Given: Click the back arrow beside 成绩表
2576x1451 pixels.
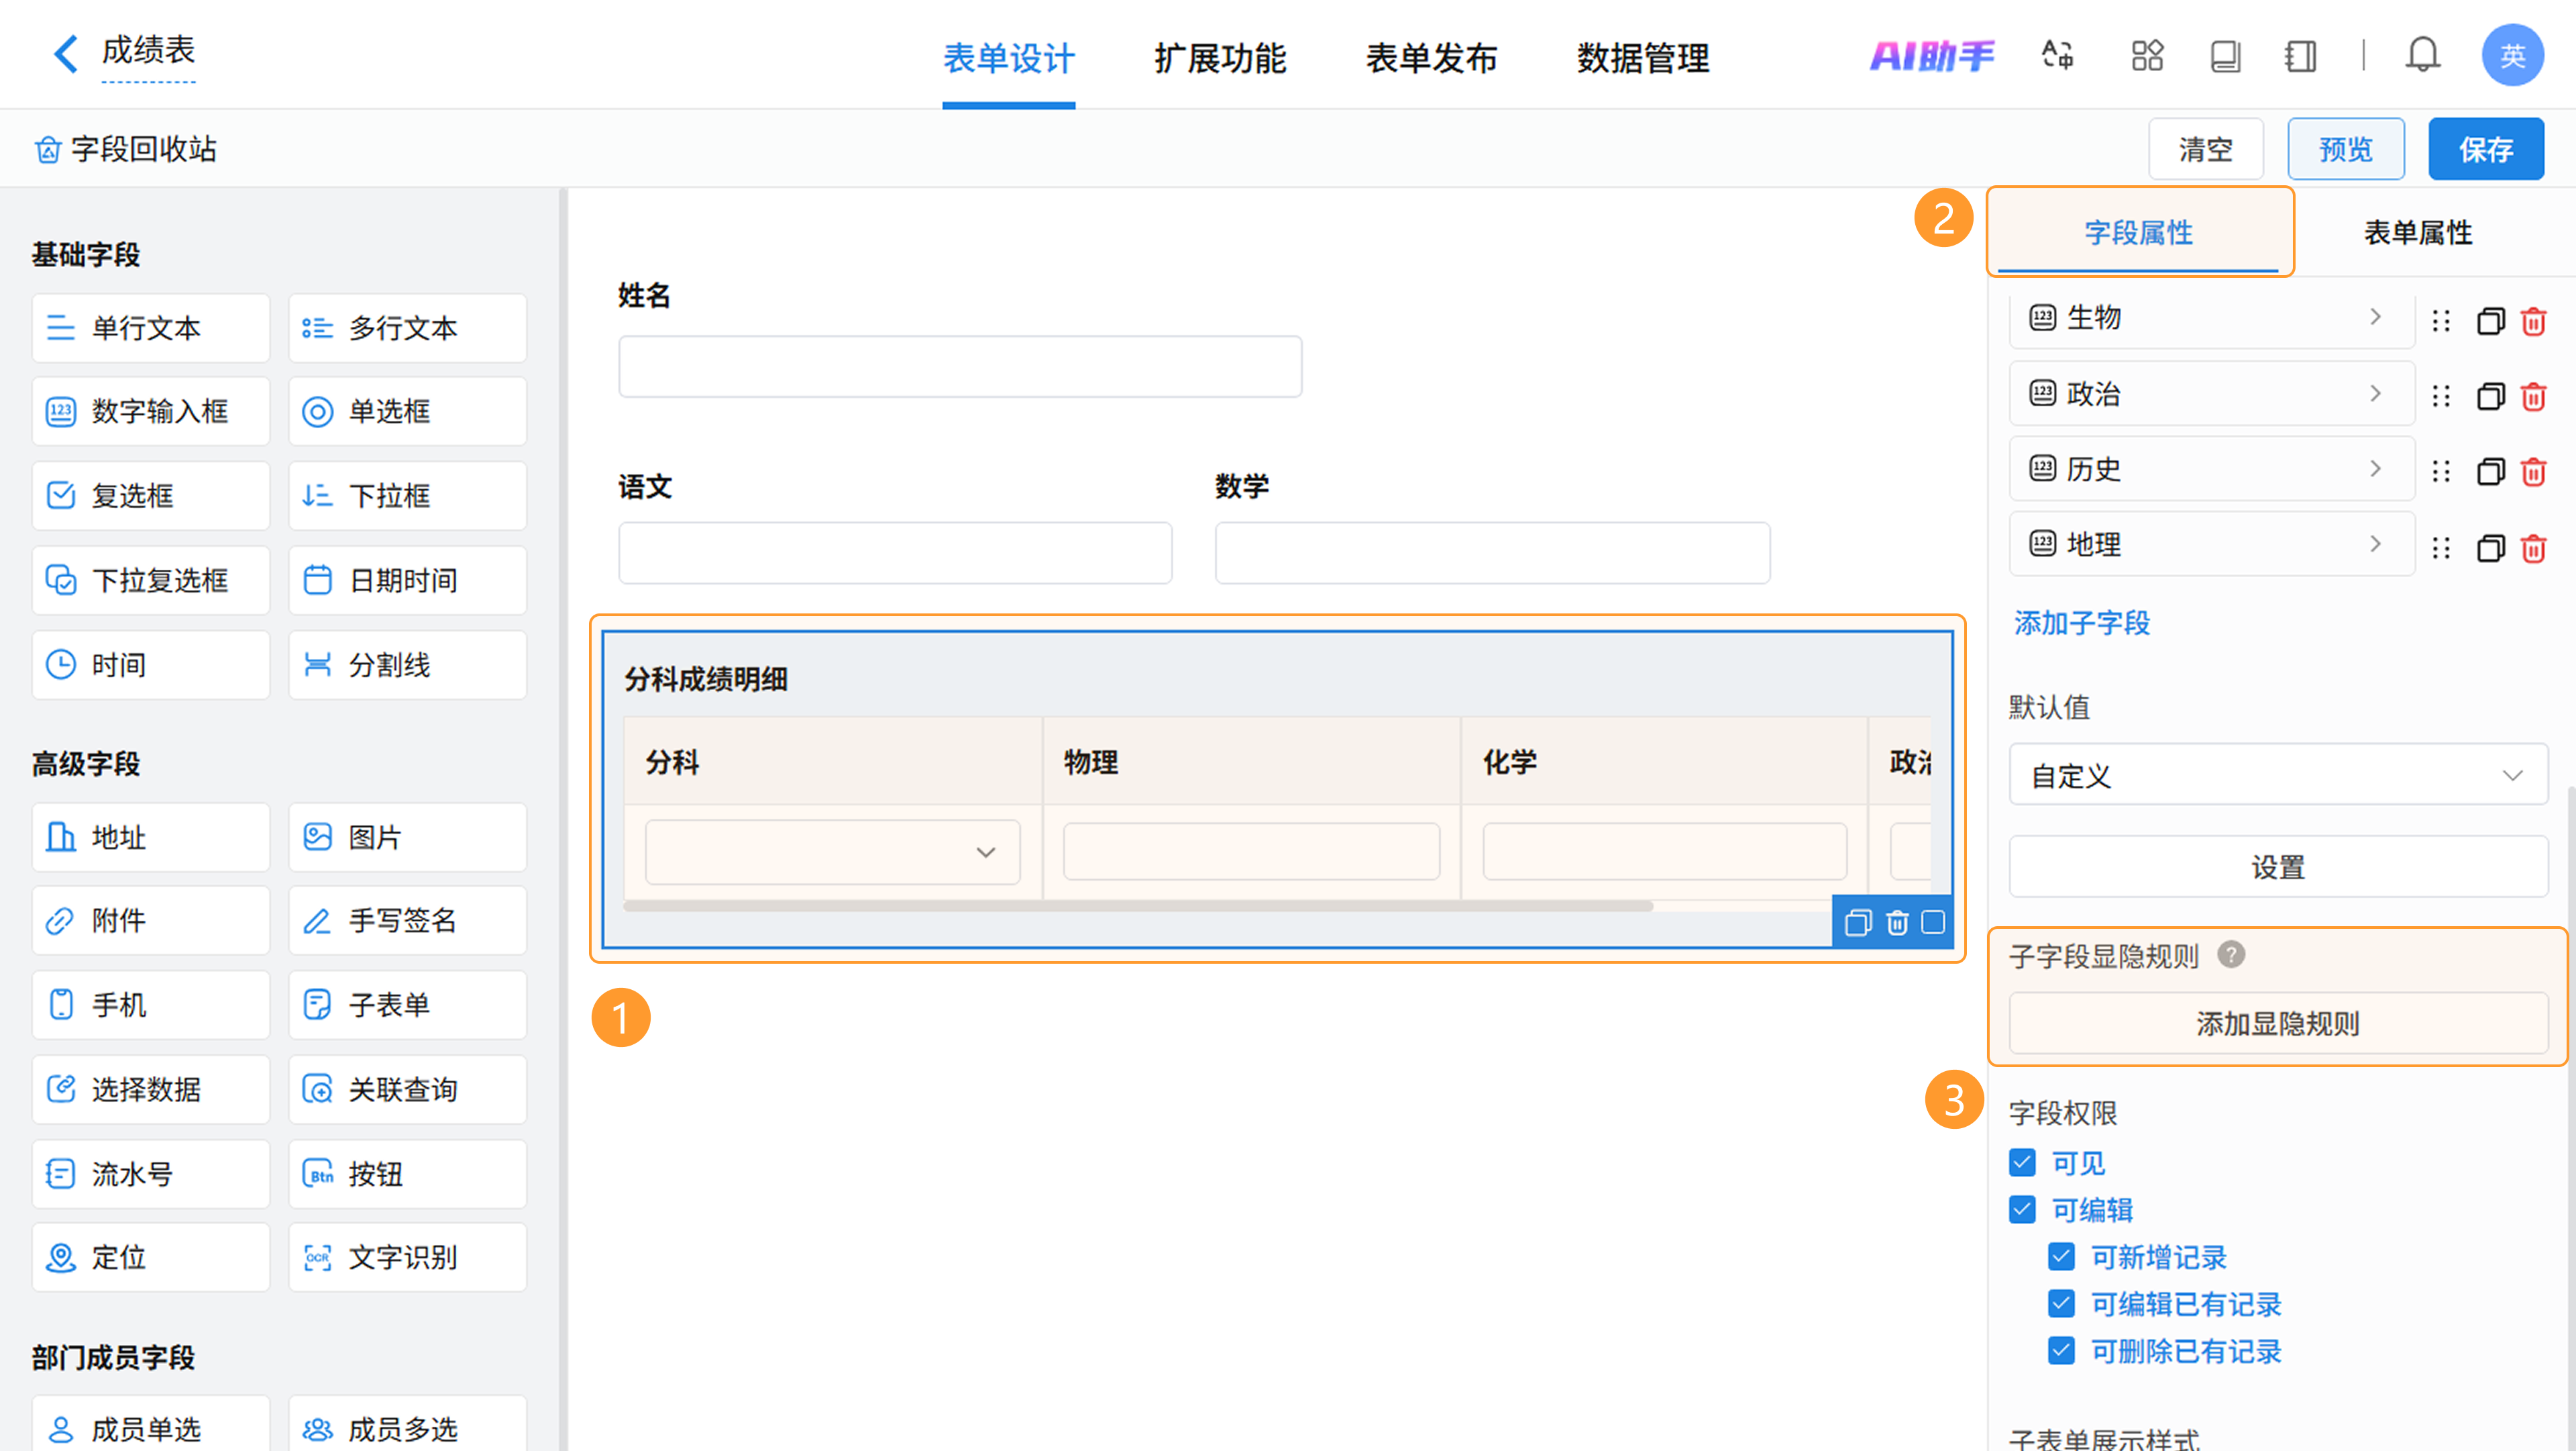Looking at the screenshot, I should pyautogui.click(x=66, y=54).
